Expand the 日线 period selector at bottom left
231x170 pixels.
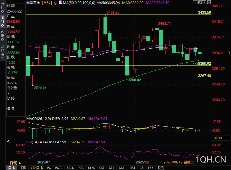click(x=15, y=163)
